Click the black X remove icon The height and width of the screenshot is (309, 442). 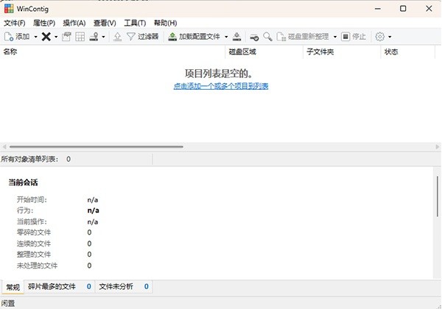point(46,36)
